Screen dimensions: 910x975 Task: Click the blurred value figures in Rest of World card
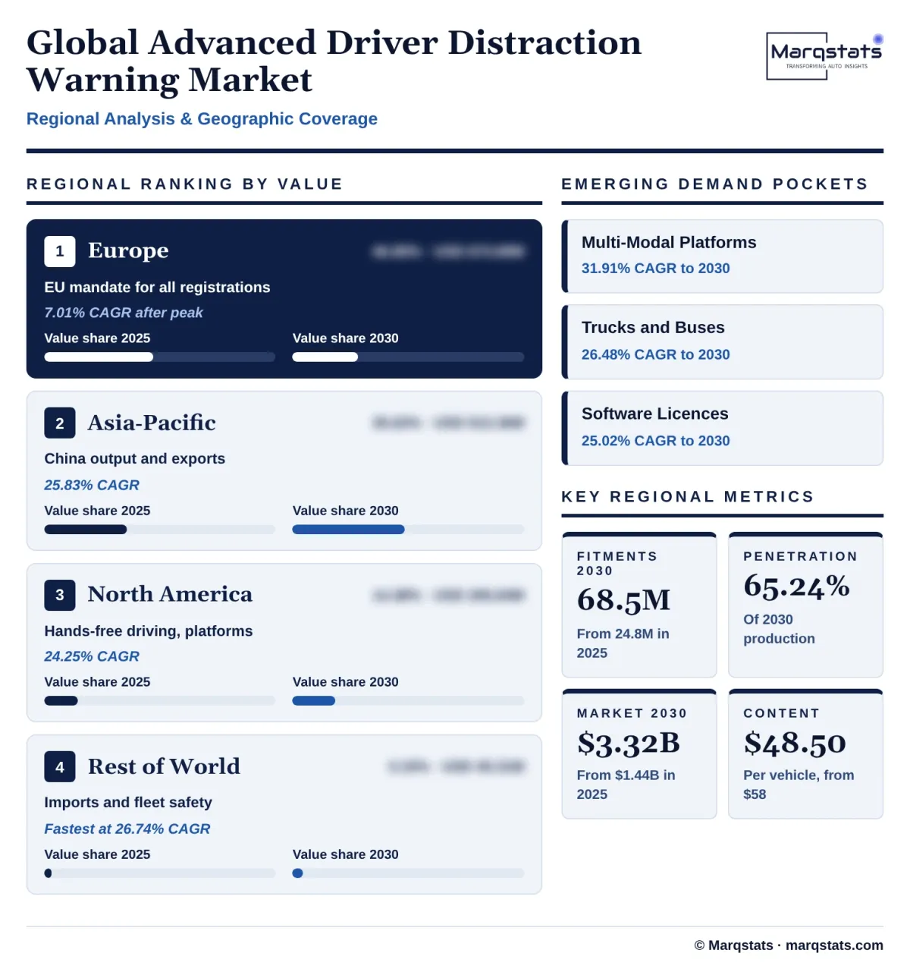pyautogui.click(x=457, y=767)
